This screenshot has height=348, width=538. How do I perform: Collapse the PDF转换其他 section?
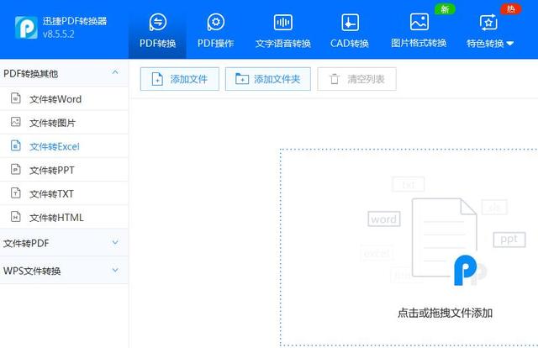[x=115, y=72]
